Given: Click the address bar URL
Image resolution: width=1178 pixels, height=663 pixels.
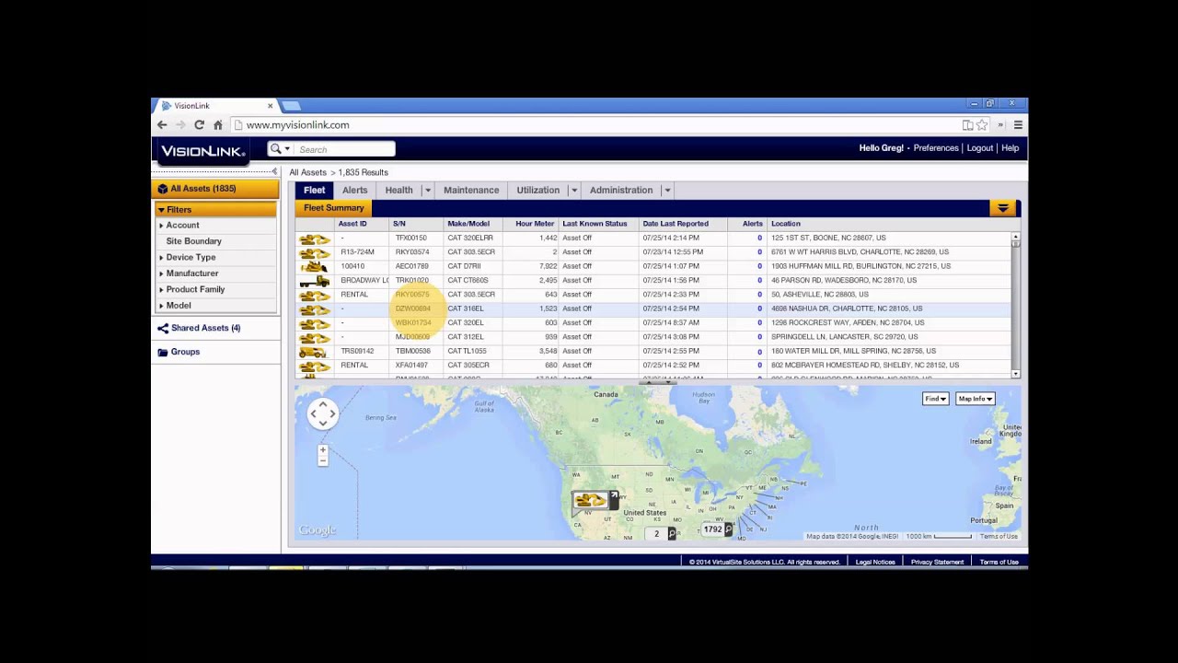Looking at the screenshot, I should 297,125.
